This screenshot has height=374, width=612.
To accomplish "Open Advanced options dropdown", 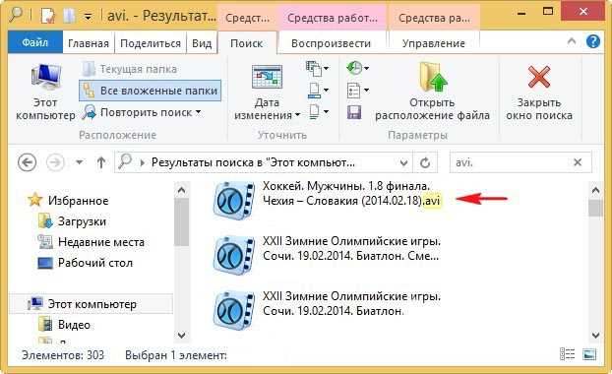I will coord(357,91).
